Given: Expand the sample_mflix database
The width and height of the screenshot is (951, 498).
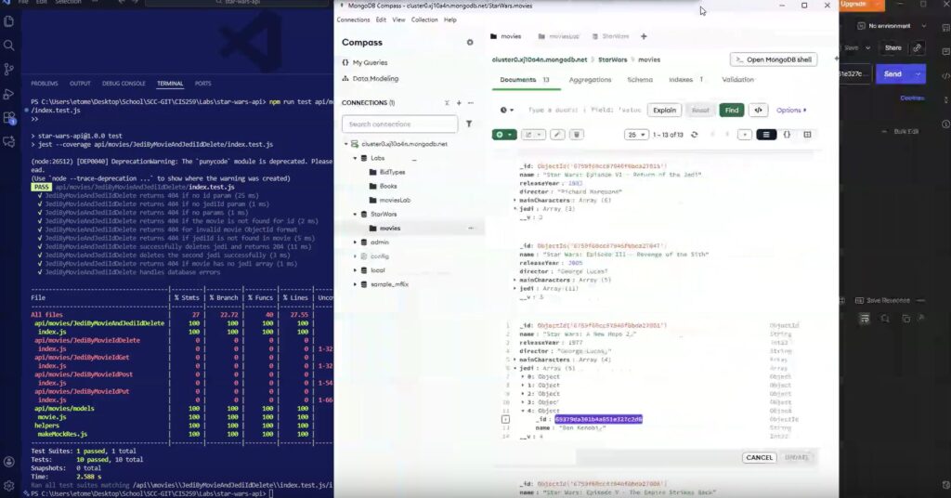Looking at the screenshot, I should (x=355, y=284).
